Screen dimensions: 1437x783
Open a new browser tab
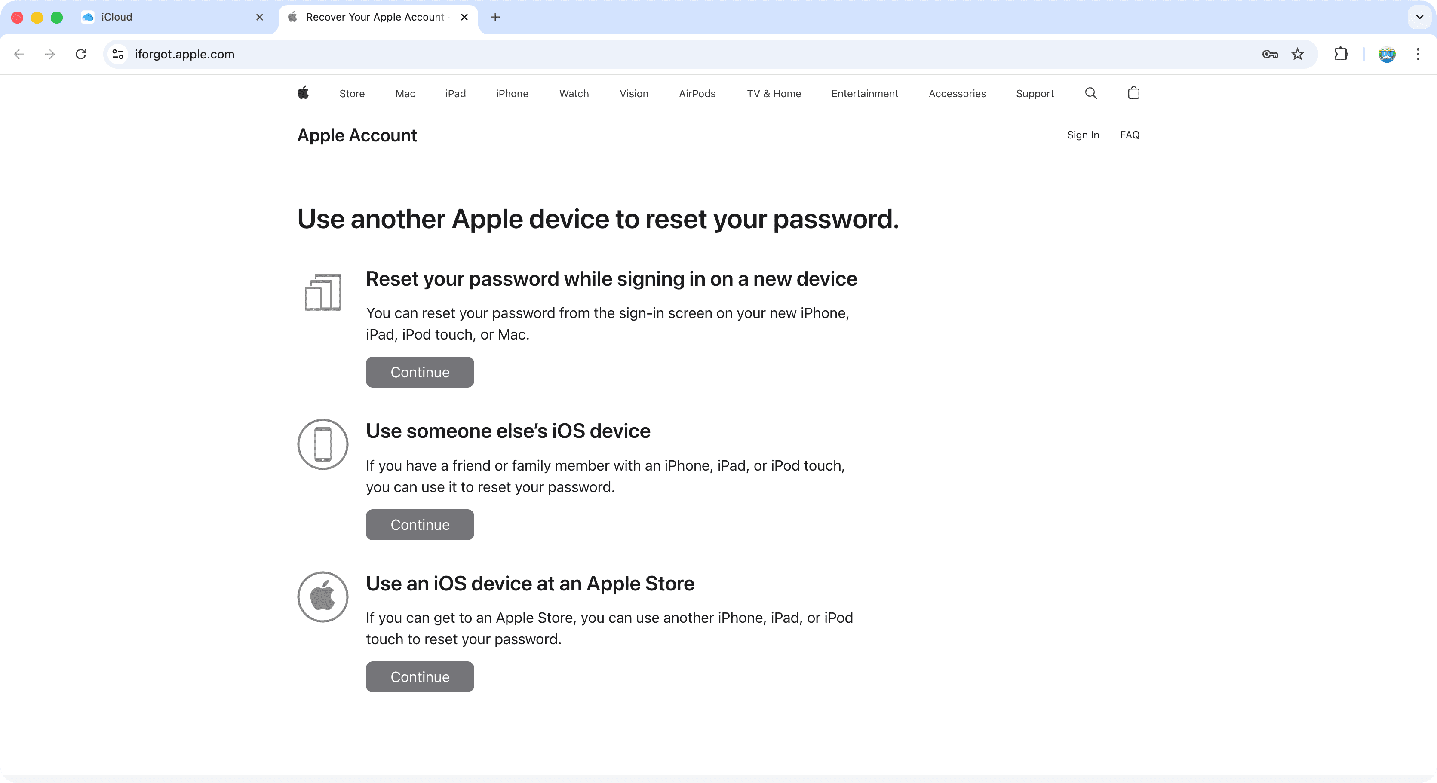pyautogui.click(x=495, y=17)
